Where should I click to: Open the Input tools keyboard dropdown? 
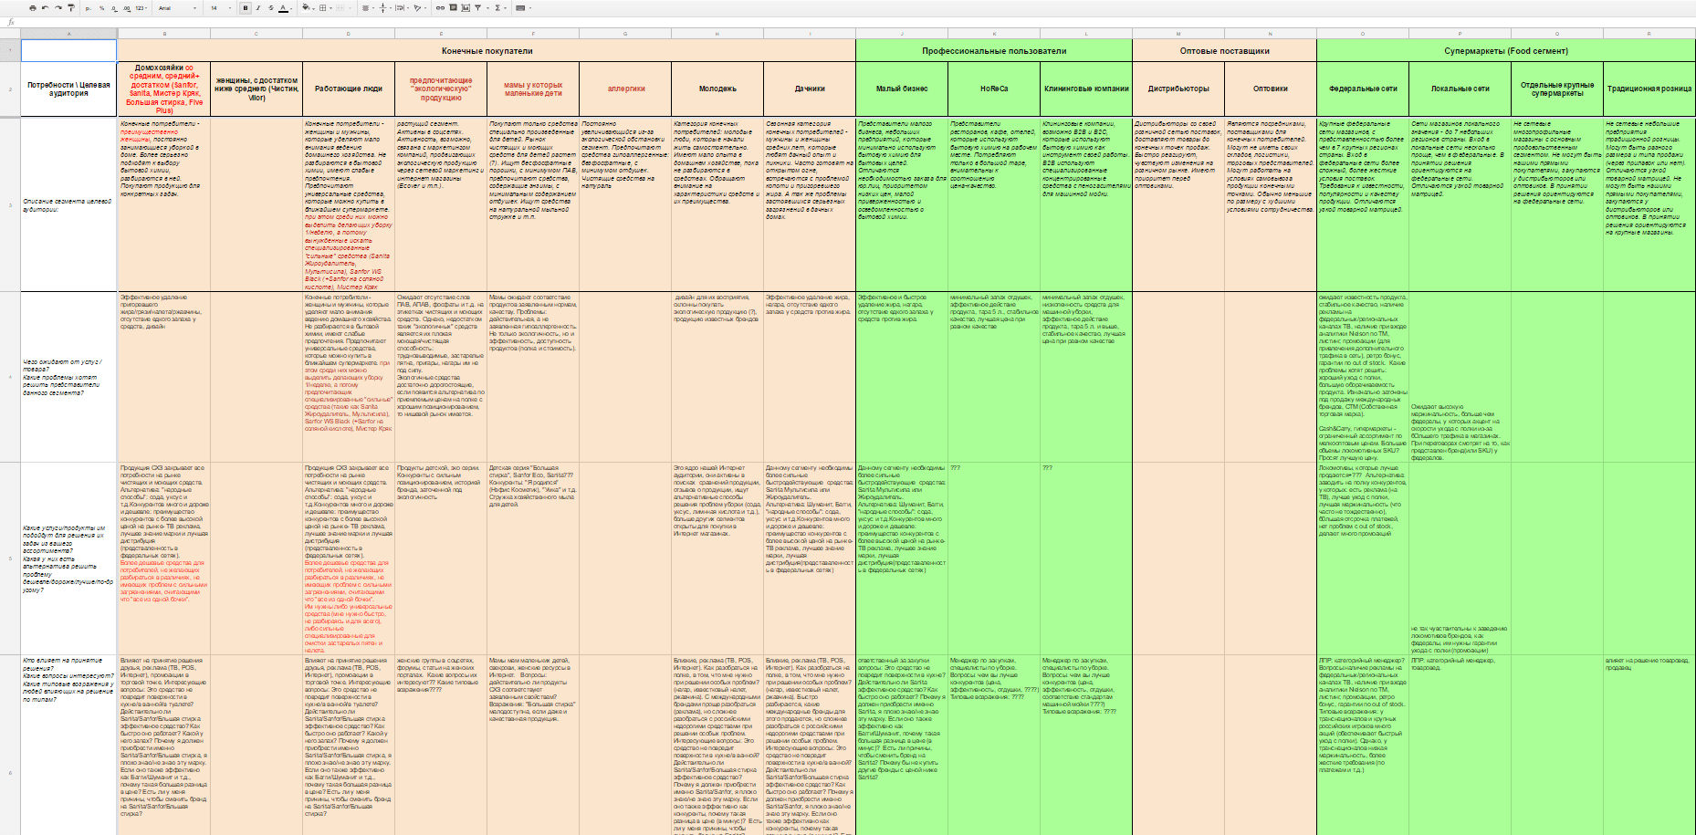click(523, 8)
